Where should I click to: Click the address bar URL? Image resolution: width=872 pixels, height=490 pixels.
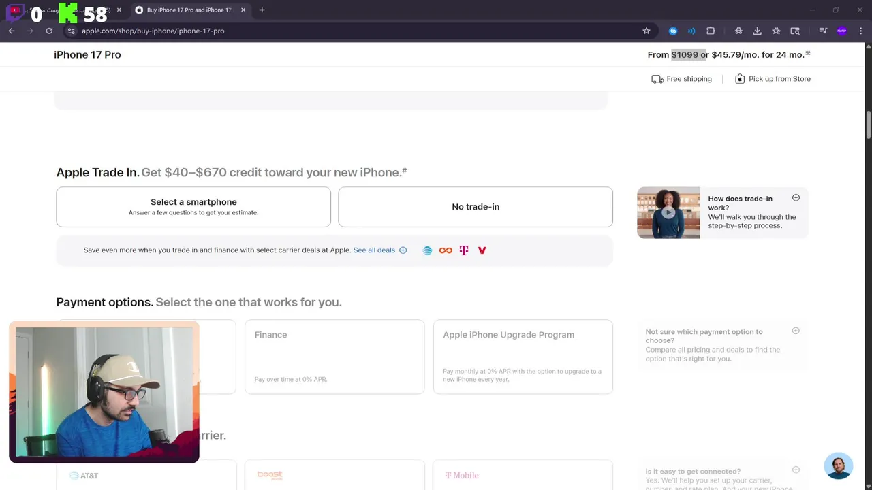[x=153, y=31]
